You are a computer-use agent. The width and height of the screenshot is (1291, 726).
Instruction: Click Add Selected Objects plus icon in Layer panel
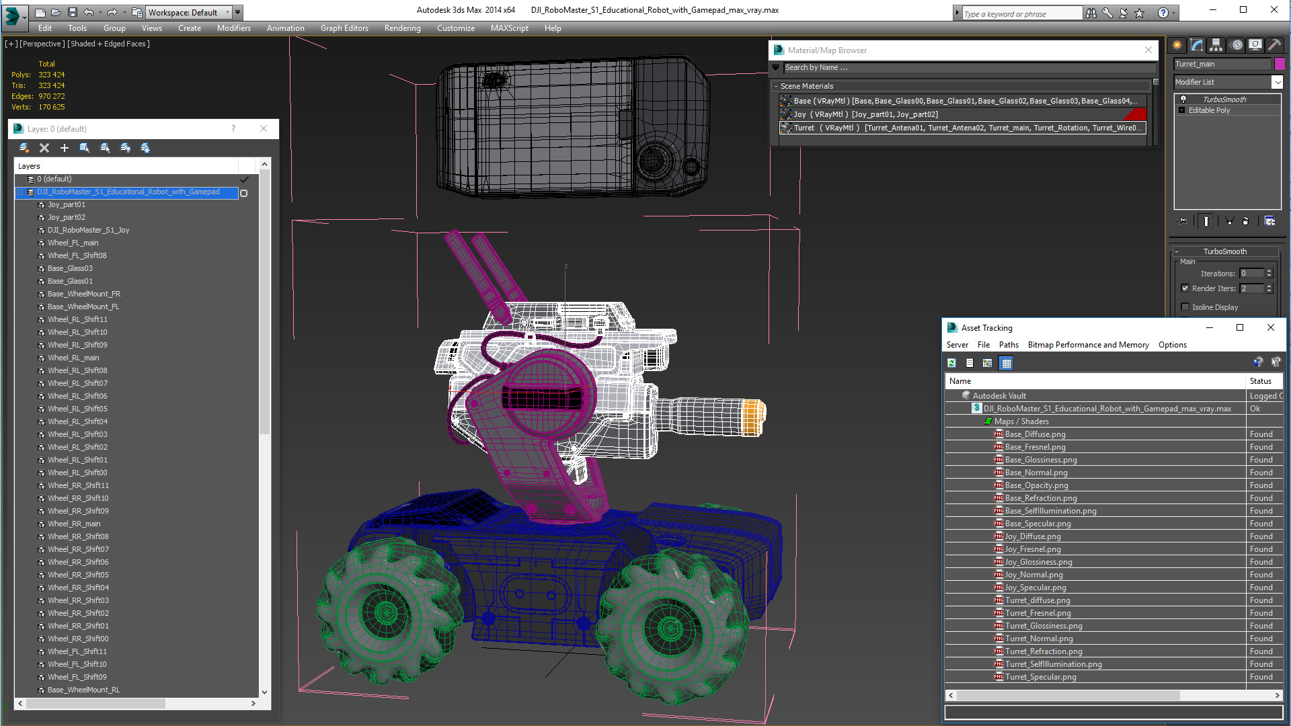pyautogui.click(x=65, y=148)
